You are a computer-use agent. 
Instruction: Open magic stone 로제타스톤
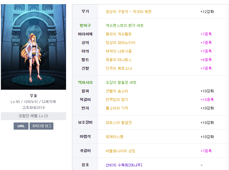[x=114, y=137]
